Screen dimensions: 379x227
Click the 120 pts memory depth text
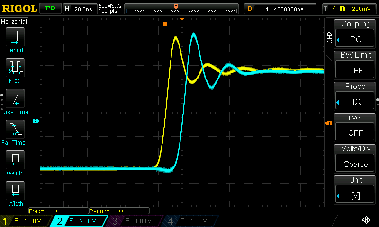pyautogui.click(x=108, y=11)
